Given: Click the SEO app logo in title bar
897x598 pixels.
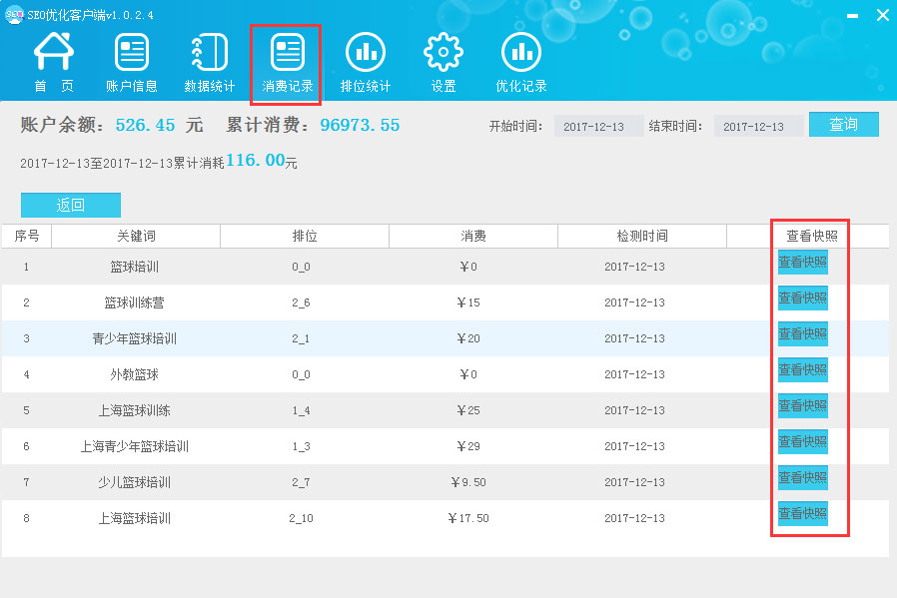Looking at the screenshot, I should [14, 14].
